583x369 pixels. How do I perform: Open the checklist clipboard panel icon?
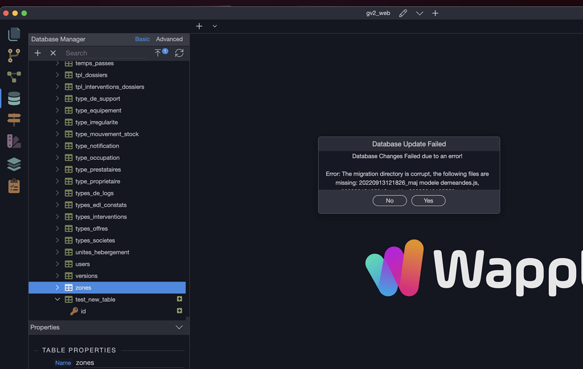click(14, 185)
